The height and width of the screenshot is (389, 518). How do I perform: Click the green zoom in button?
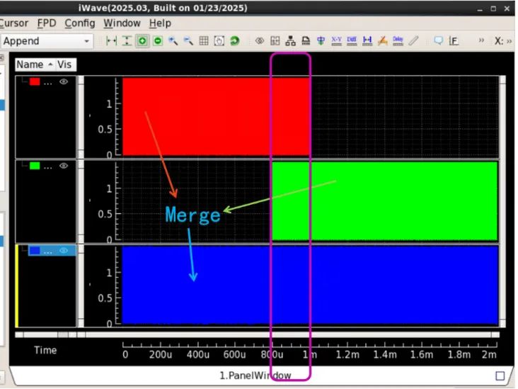coord(143,41)
